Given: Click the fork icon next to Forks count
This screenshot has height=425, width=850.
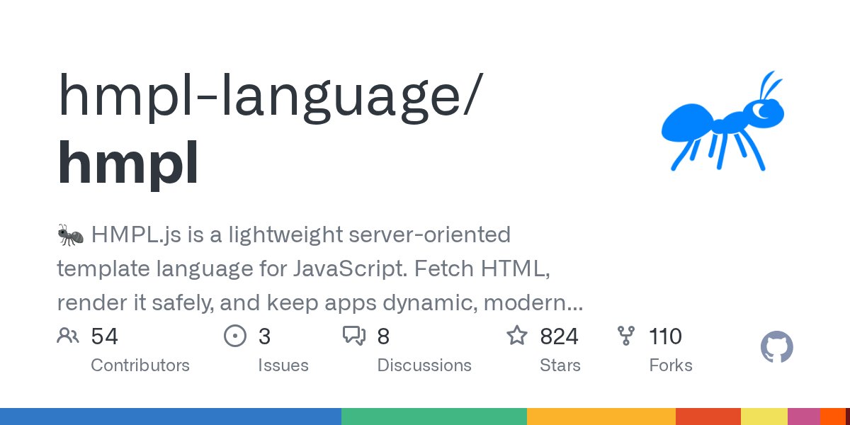Looking at the screenshot, I should 627,336.
